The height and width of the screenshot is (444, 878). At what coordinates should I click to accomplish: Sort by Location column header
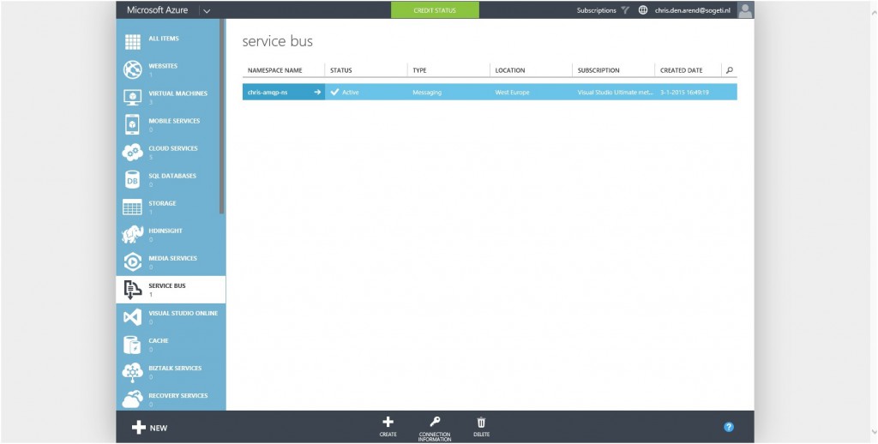[510, 70]
